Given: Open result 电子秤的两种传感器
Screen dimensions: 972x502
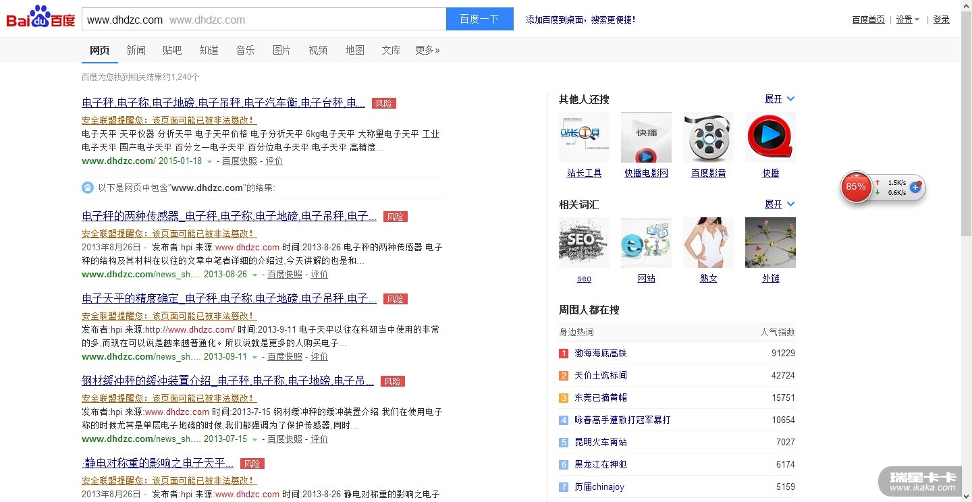Looking at the screenshot, I should coord(230,217).
